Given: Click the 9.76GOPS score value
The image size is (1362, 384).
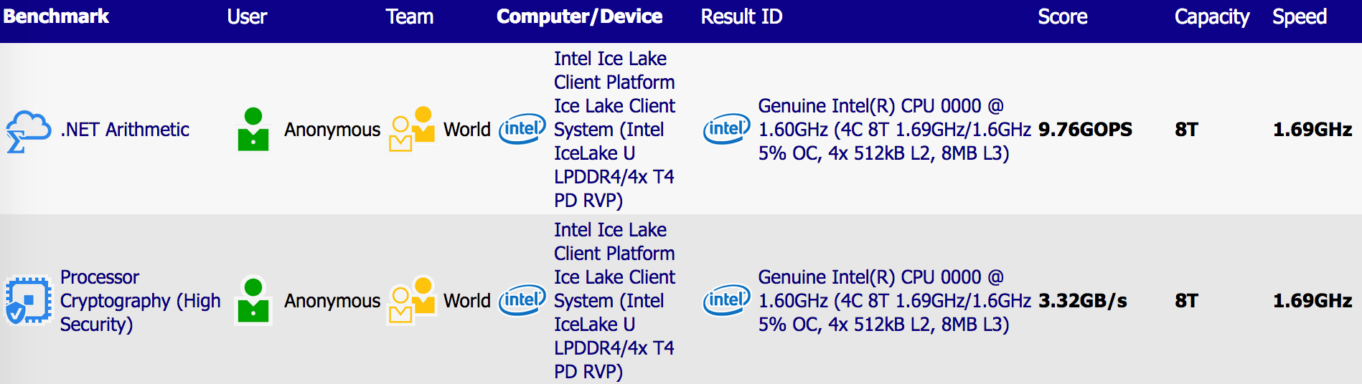Looking at the screenshot, I should 1085,130.
